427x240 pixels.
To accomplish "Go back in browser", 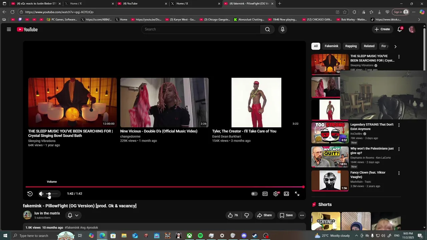I will pyautogui.click(x=4, y=12).
